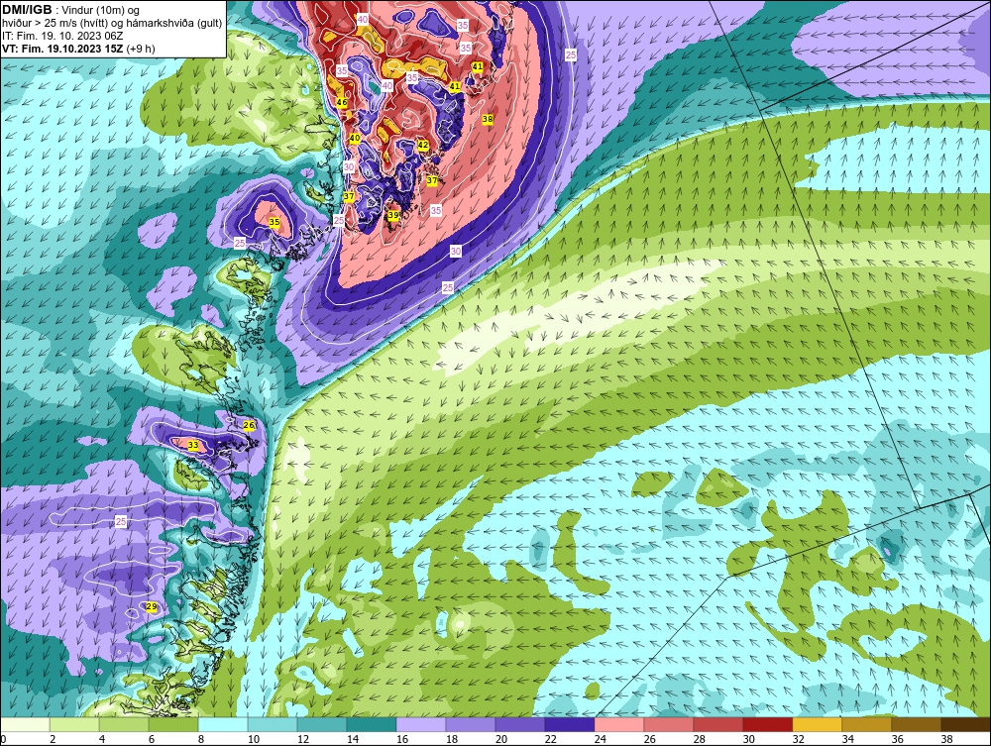Image resolution: width=991 pixels, height=746 pixels.
Task: Click the yellow peak-gust marker '39'
Action: coord(393,215)
